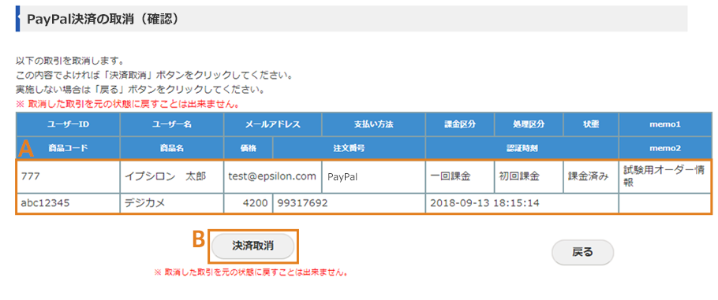Click the 処理区分 column header

click(529, 124)
